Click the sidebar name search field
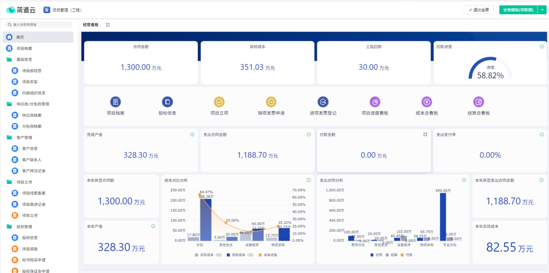 [38, 25]
